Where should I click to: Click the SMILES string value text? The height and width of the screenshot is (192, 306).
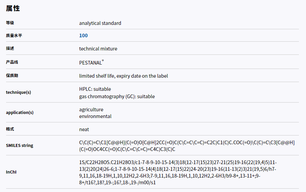pyautogui.click(x=187, y=146)
